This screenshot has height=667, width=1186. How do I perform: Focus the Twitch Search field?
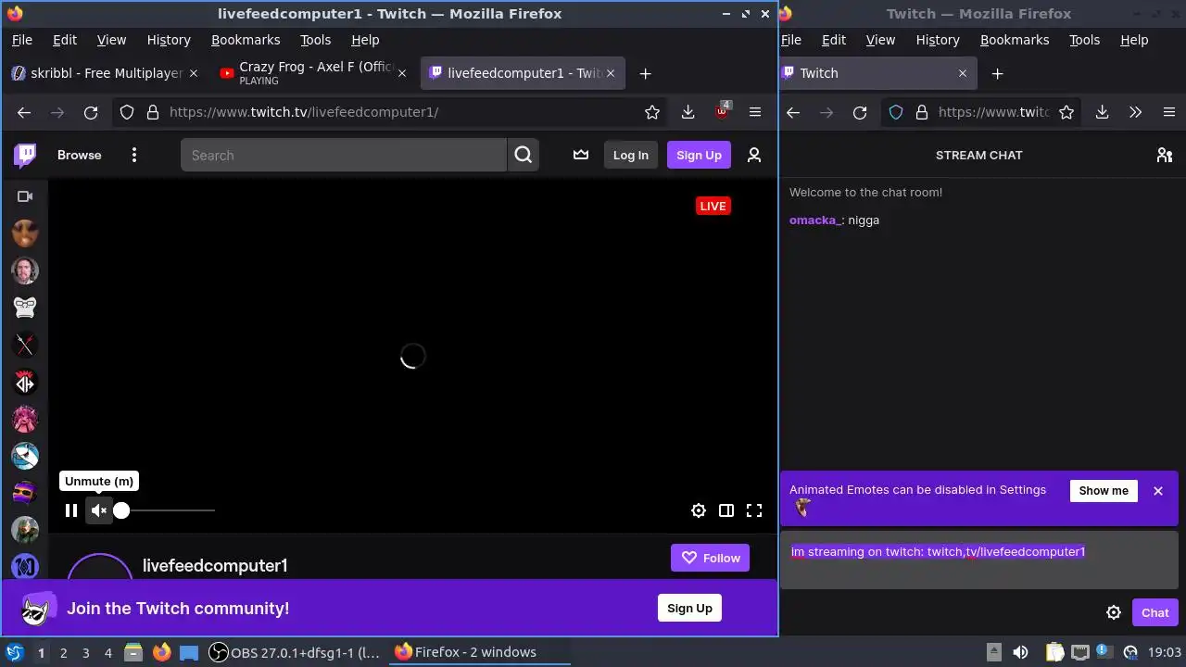pos(344,155)
